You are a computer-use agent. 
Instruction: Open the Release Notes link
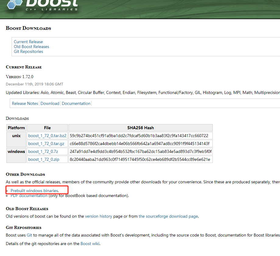[25, 103]
